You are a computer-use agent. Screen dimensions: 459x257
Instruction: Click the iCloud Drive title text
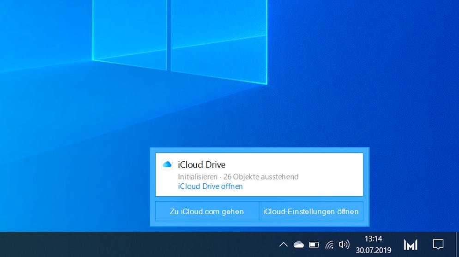[x=202, y=164]
